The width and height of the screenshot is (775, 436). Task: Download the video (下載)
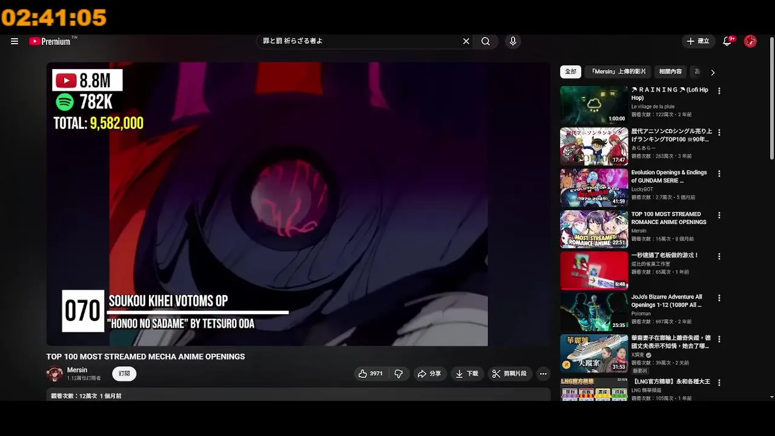pos(467,374)
